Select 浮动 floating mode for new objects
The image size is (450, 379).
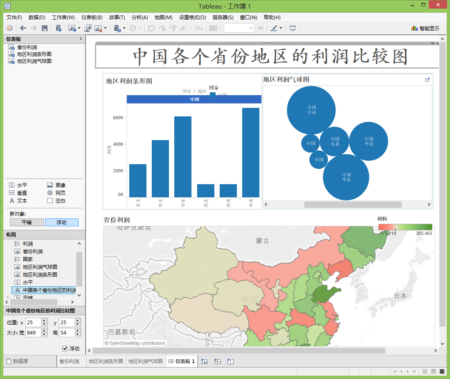[61, 222]
